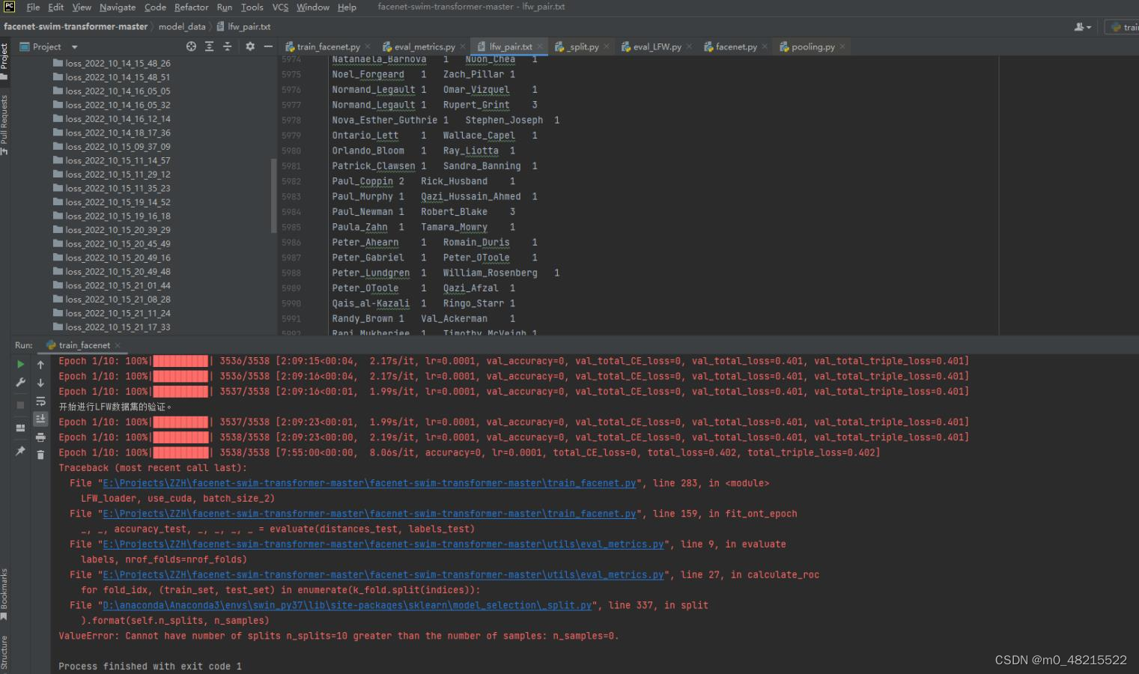Jump up the stack trace arrow
1139x674 pixels.
(x=40, y=365)
